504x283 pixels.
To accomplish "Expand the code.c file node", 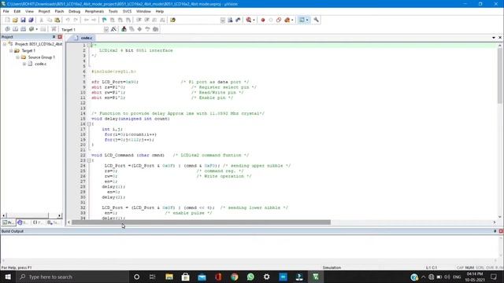I will (24, 64).
